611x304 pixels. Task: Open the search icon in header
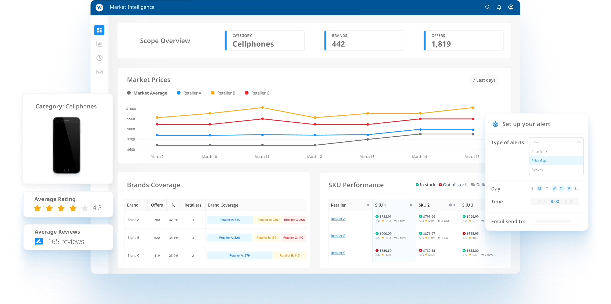click(488, 7)
